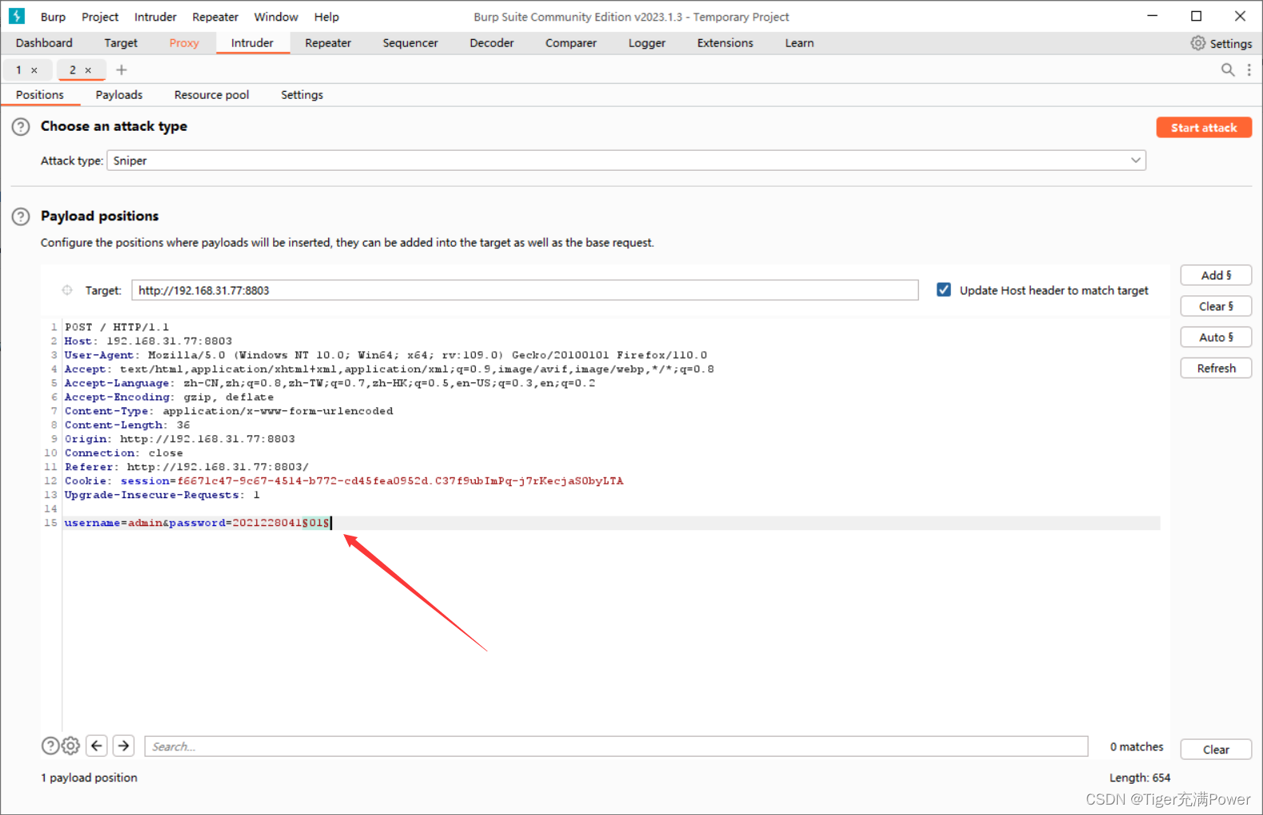1263x815 pixels.
Task: Click the Referer header line
Action: (x=187, y=467)
